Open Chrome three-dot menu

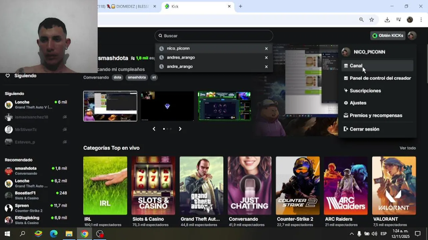(x=422, y=20)
